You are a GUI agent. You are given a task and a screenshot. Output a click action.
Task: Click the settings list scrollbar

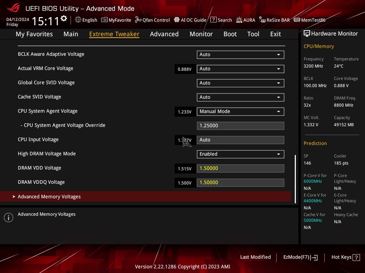point(295,179)
